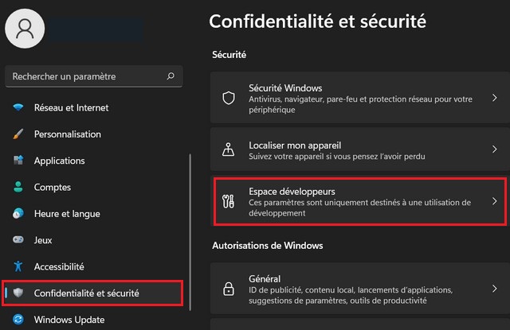
Task: Click in the Rechercher un paramètre field
Action: [94, 76]
